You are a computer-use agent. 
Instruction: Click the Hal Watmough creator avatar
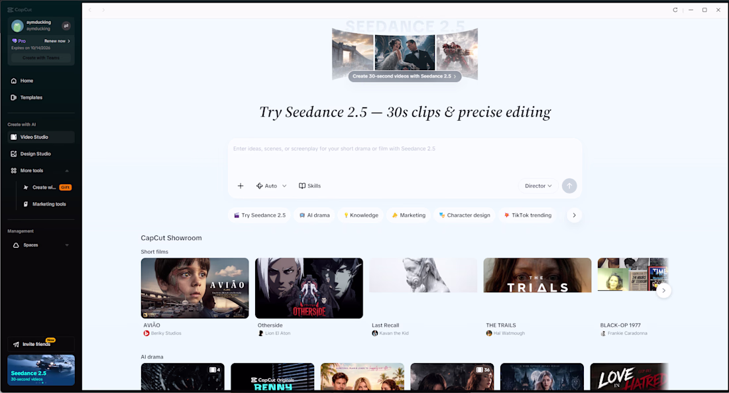pyautogui.click(x=489, y=333)
